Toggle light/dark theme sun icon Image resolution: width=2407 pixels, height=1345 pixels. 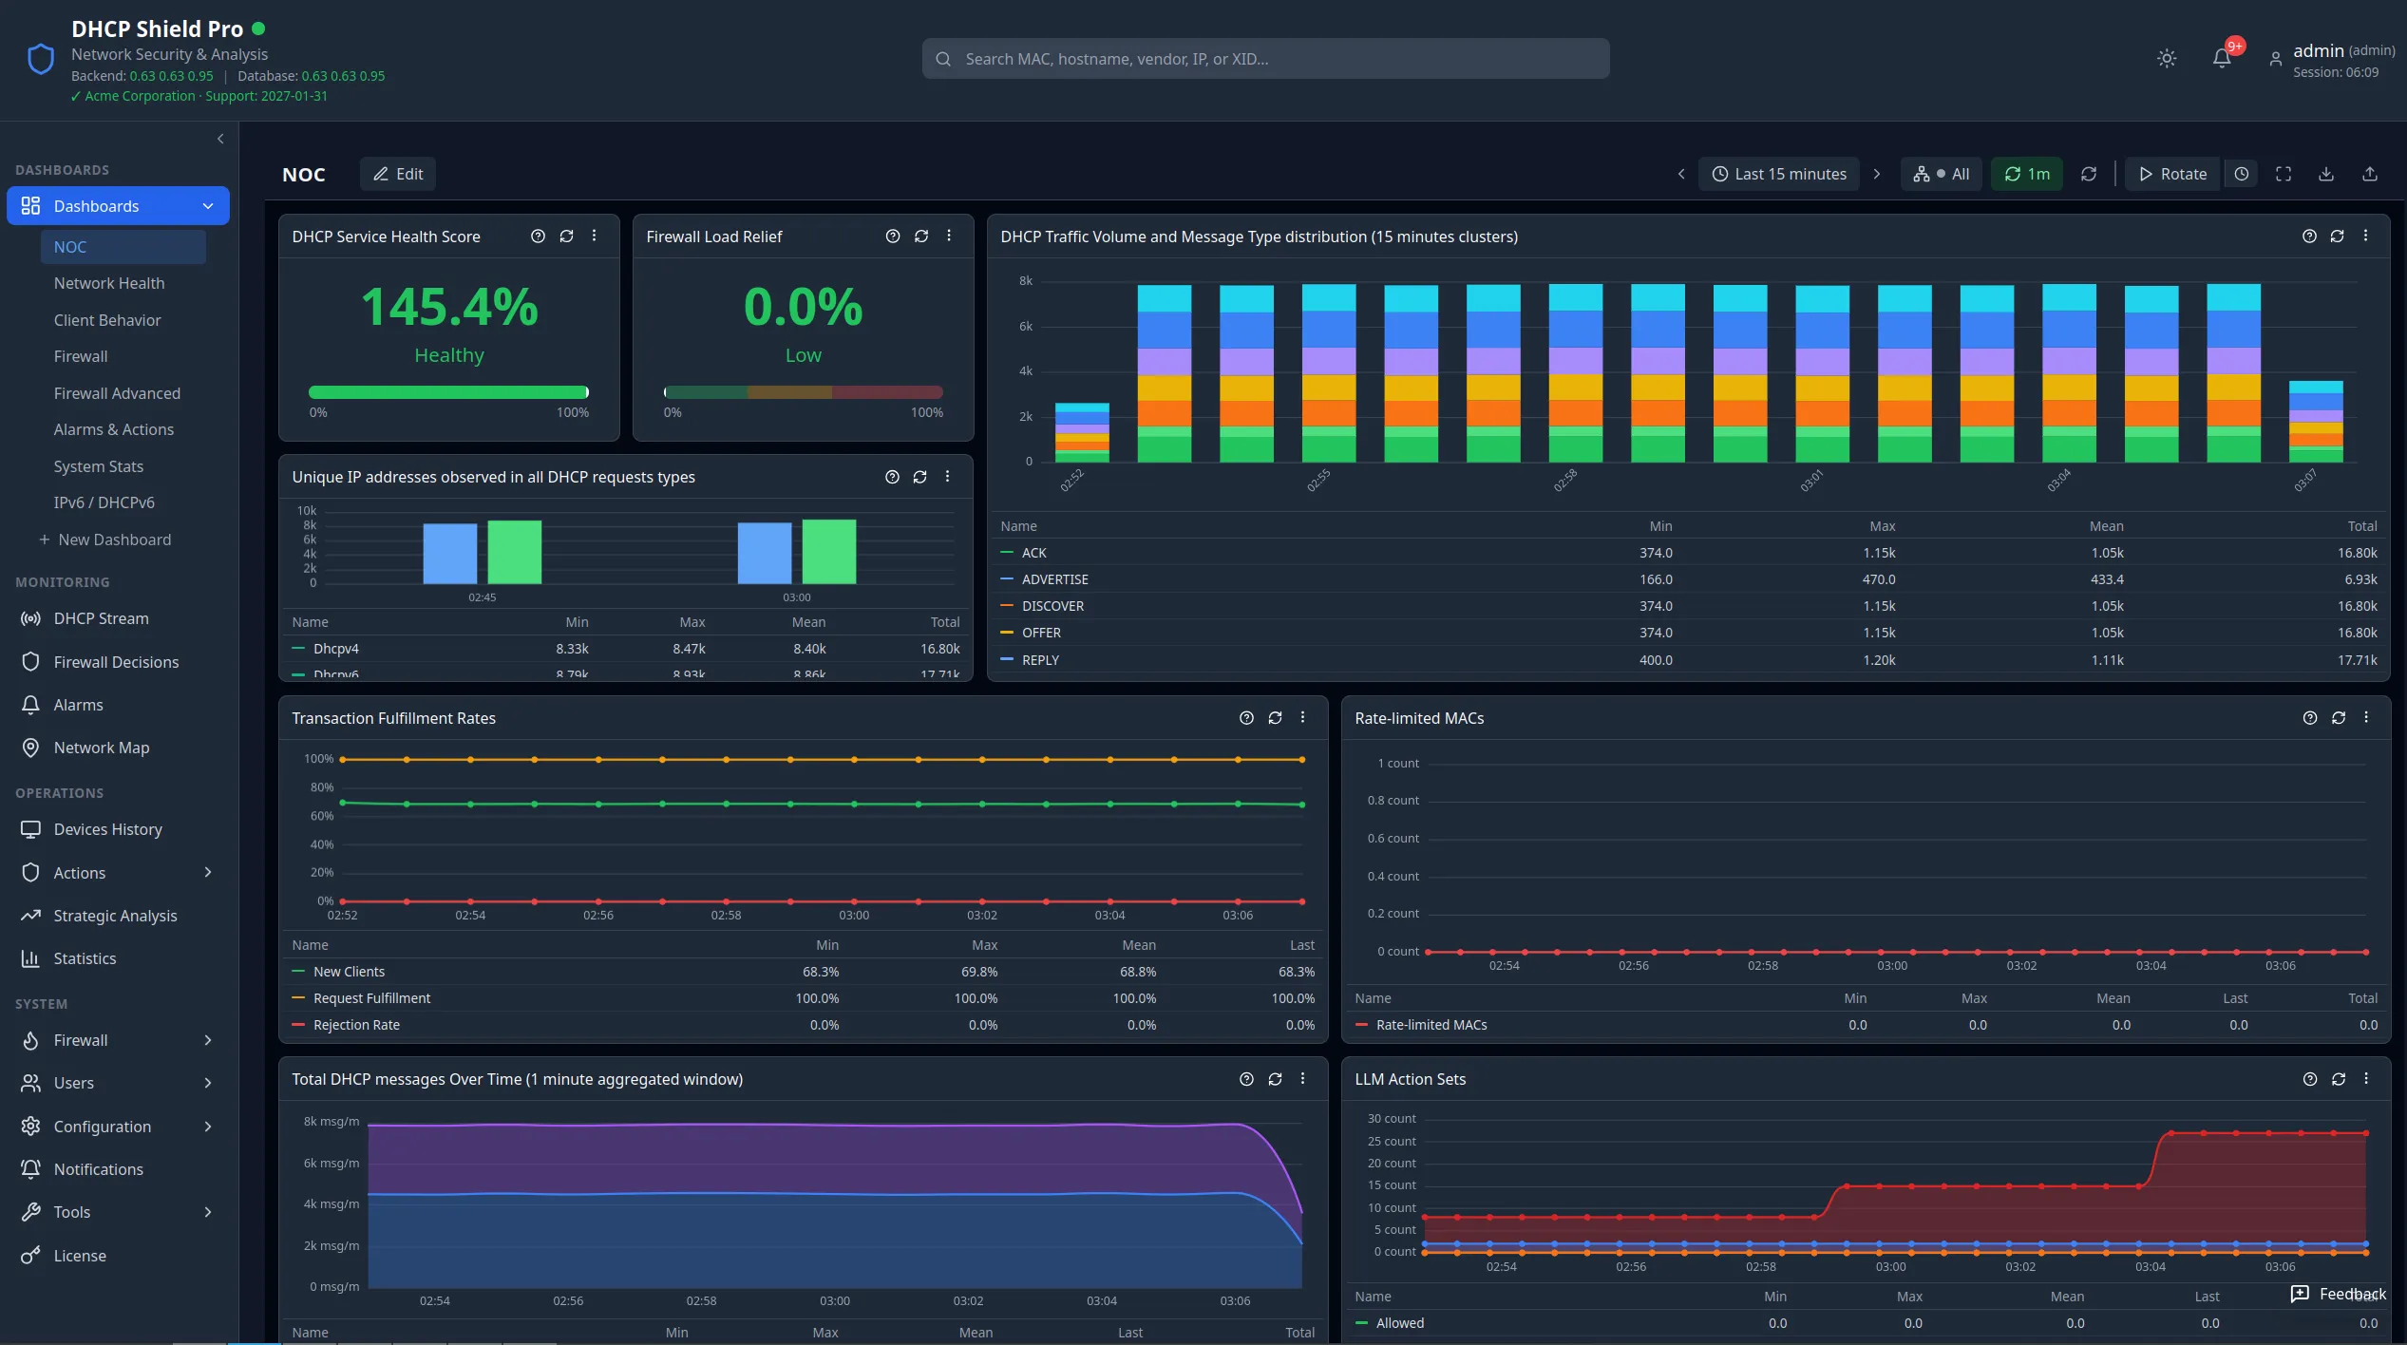point(2166,58)
